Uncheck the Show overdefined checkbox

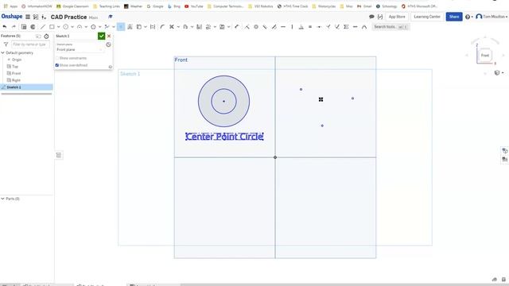[x=57, y=65]
